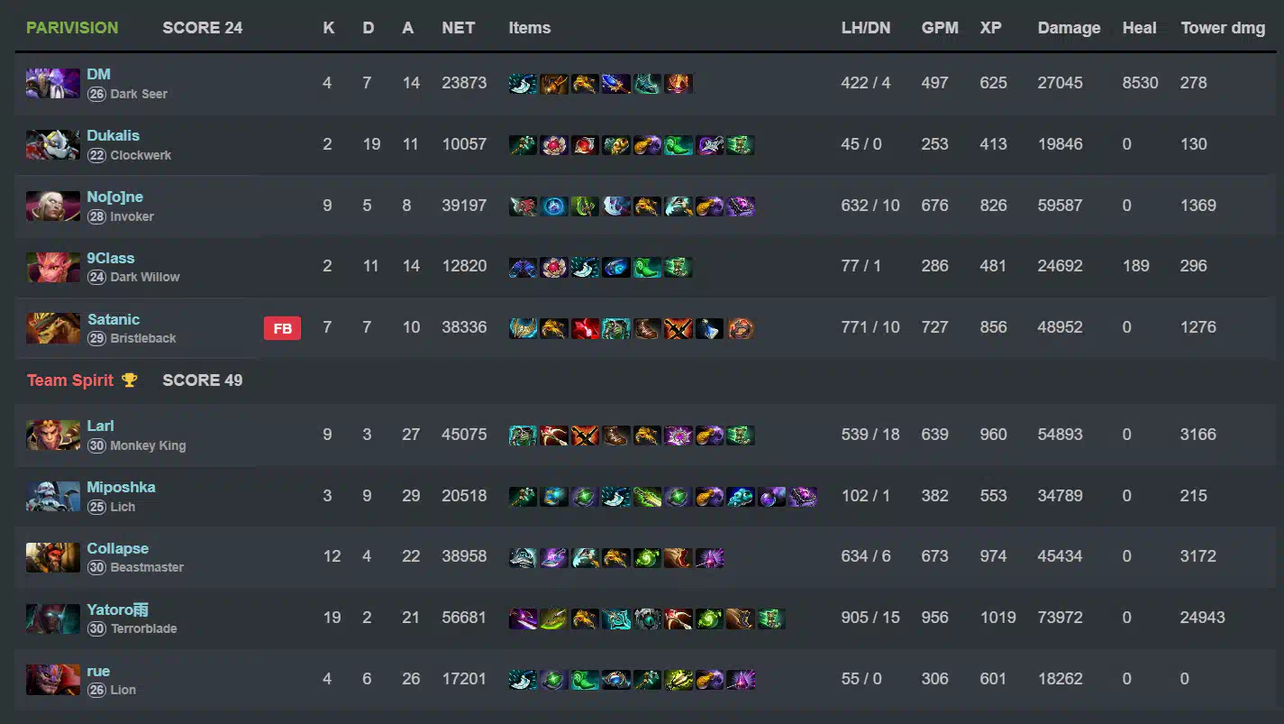Open player No[o]ne's profile link

[x=115, y=197]
